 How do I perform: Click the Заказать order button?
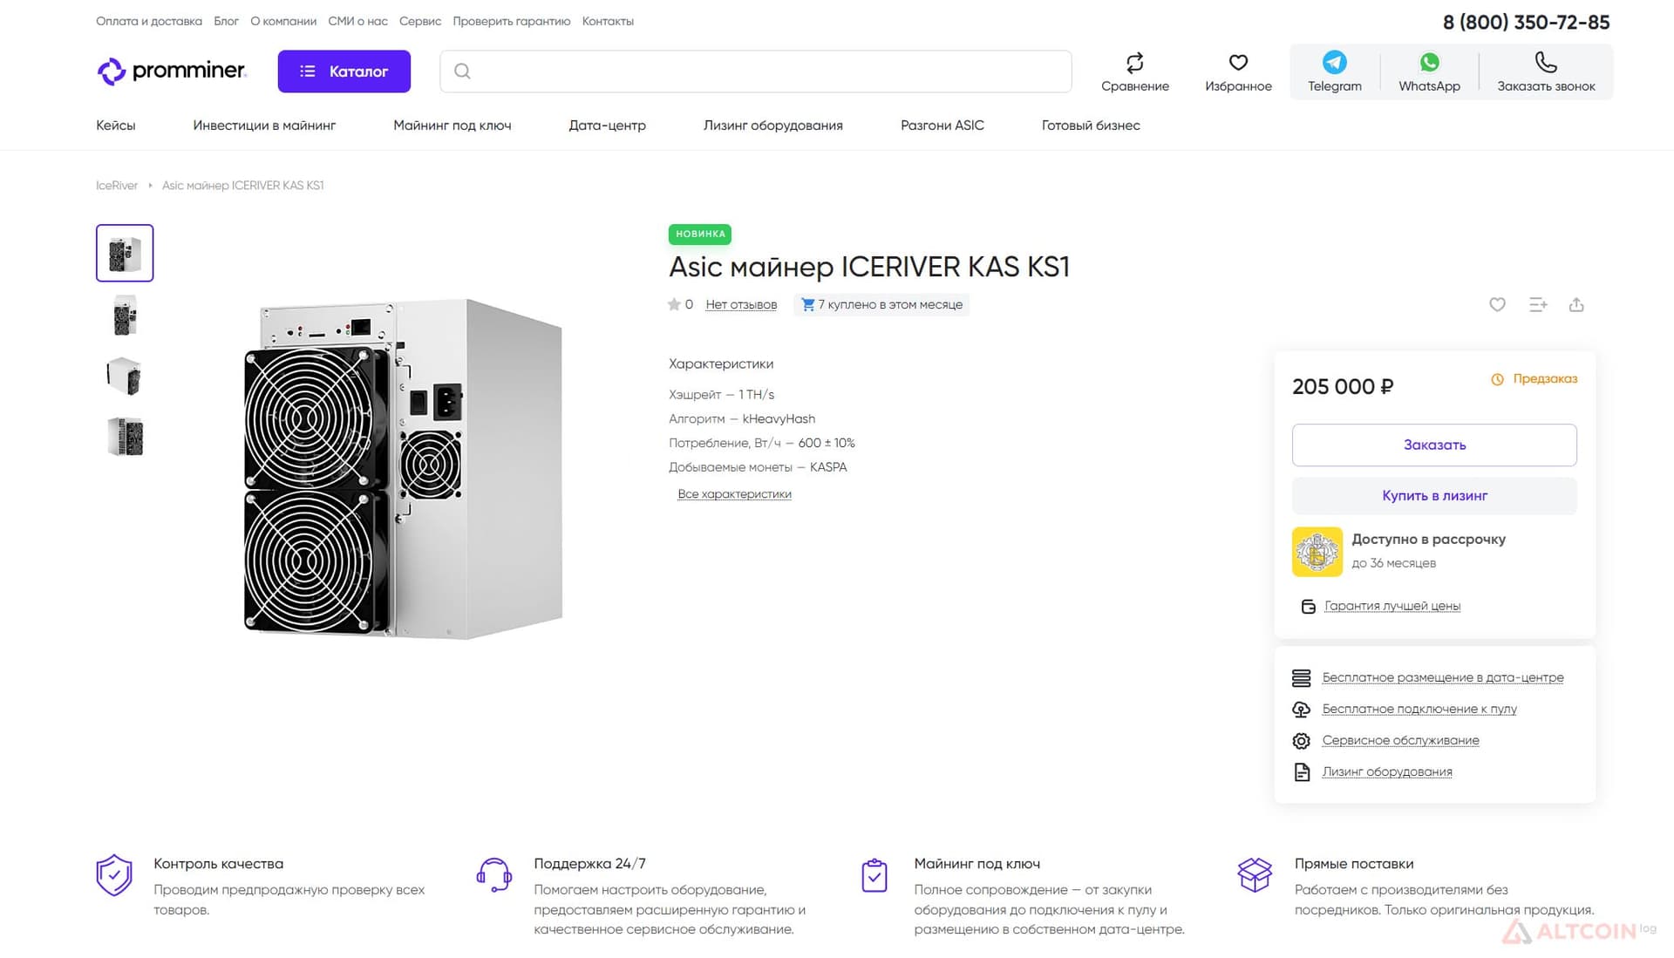1434,445
